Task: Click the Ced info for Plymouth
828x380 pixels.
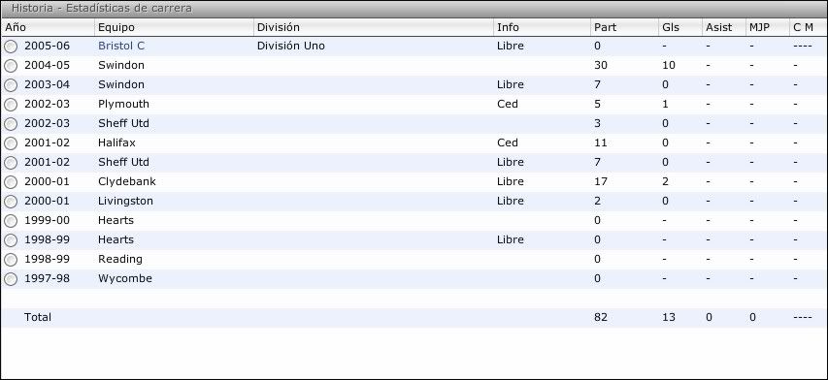Action: (508, 104)
